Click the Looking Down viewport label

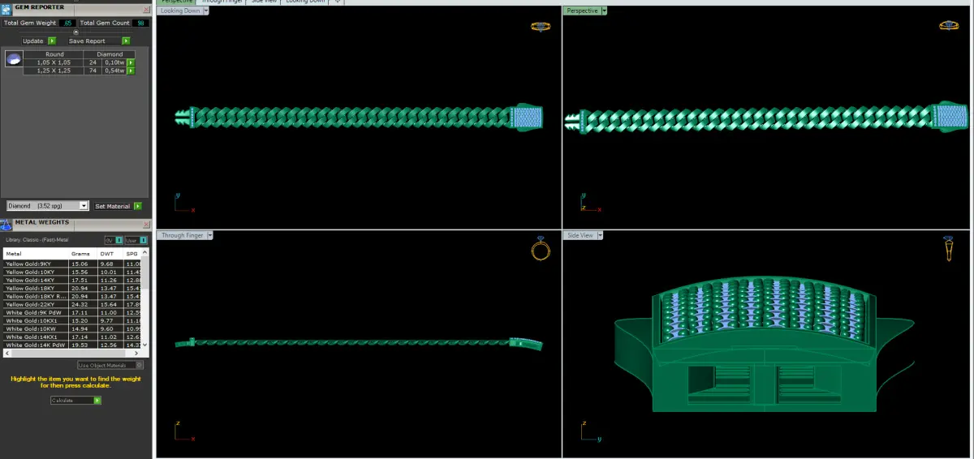[180, 11]
